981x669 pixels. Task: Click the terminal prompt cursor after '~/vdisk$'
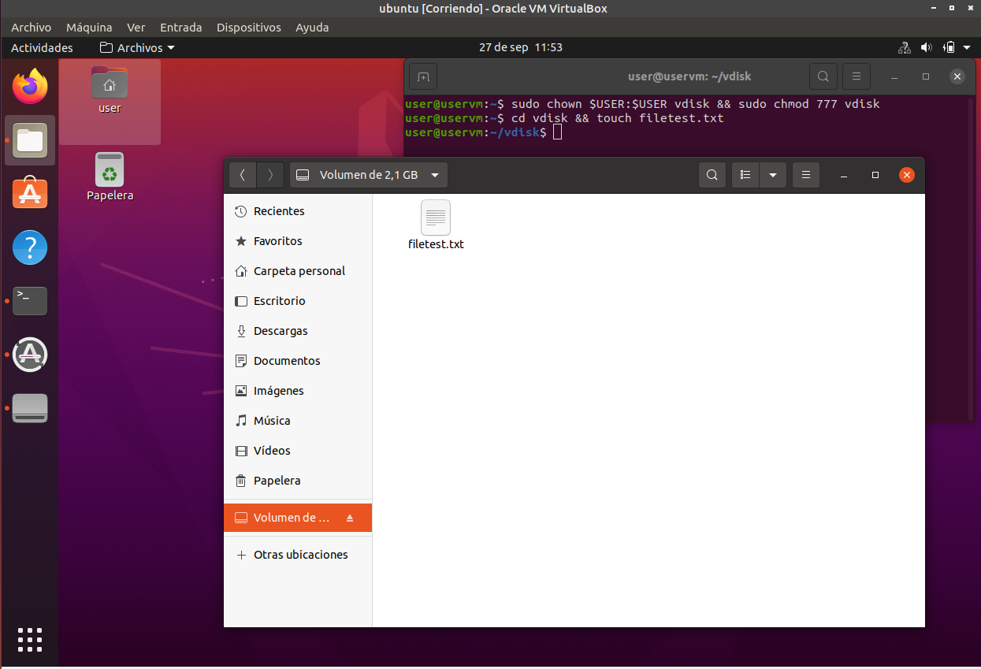(x=557, y=132)
